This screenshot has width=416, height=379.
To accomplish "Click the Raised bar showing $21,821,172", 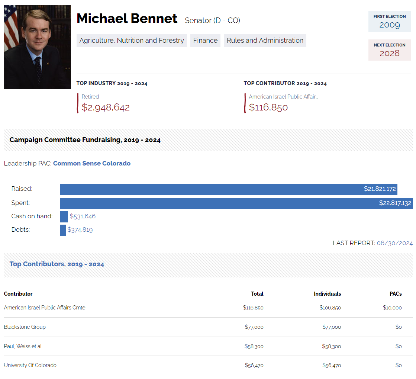I will pos(228,189).
